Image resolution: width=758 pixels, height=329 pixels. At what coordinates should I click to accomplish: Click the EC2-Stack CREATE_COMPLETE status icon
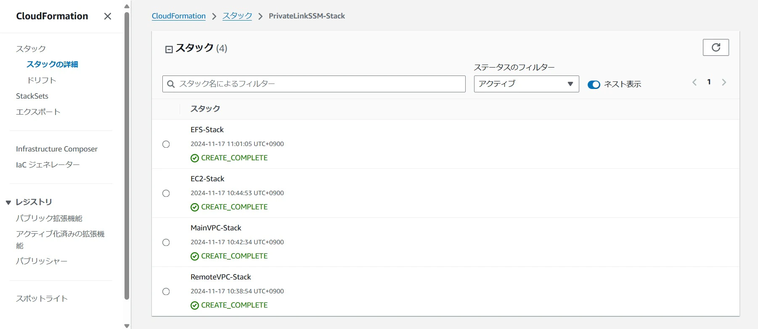[195, 207]
